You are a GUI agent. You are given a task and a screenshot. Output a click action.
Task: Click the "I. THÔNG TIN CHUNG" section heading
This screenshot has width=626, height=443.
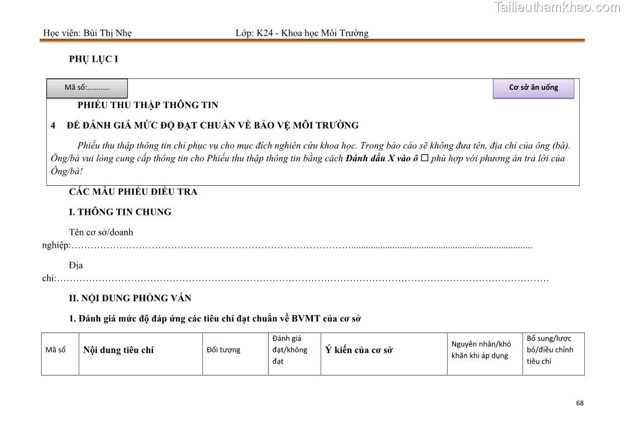coord(120,212)
